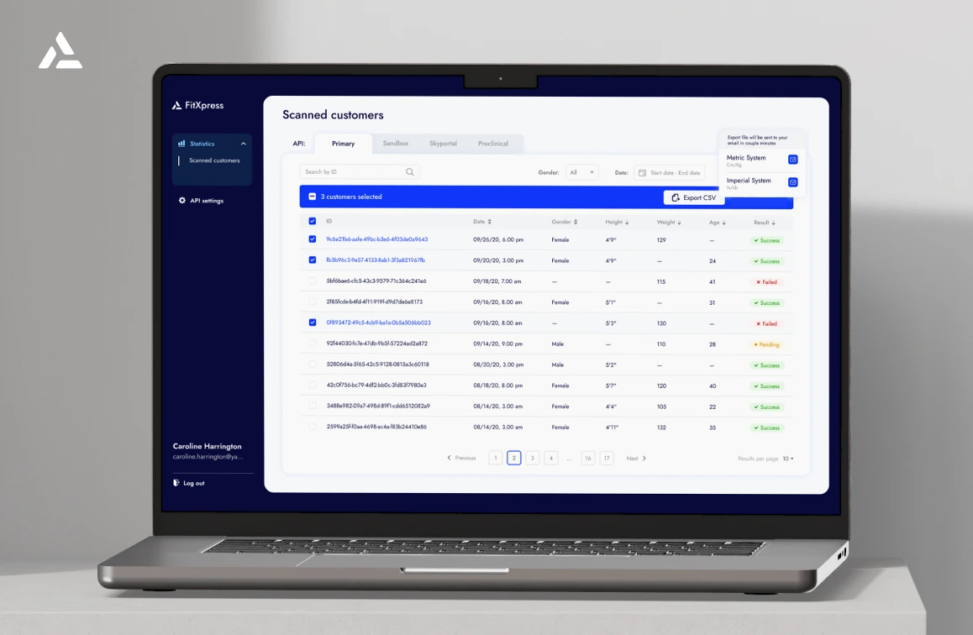Check the row with ID 2599a25f-f0aa

[312, 427]
